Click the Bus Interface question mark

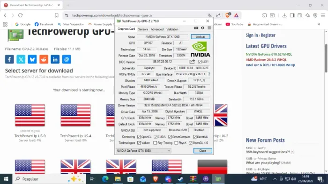click(x=209, y=74)
